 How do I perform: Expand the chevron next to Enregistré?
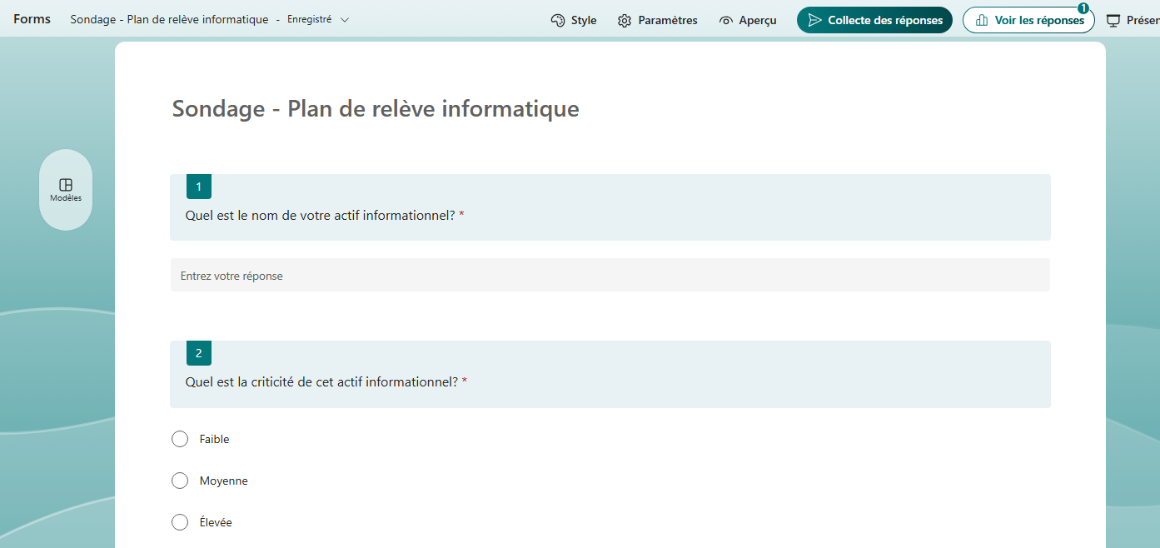tap(345, 19)
